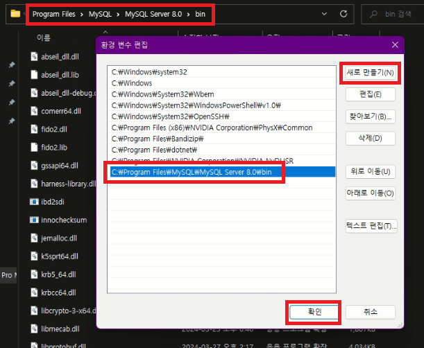Select the libmecab.dll file

(x=60, y=329)
